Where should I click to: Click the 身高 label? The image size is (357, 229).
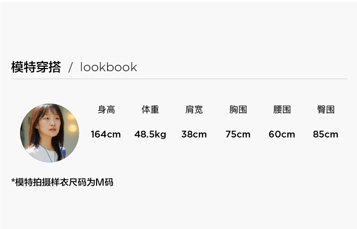pyautogui.click(x=106, y=109)
